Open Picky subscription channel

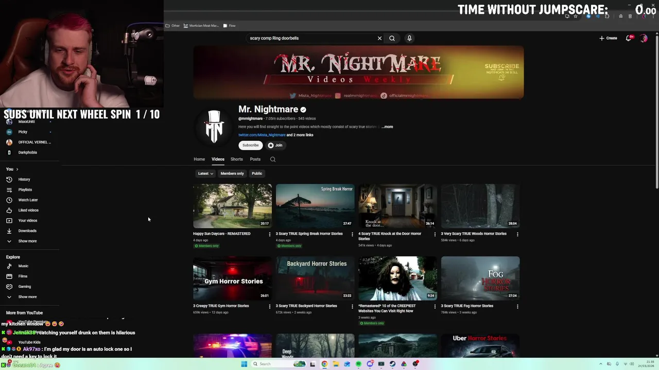tap(23, 132)
